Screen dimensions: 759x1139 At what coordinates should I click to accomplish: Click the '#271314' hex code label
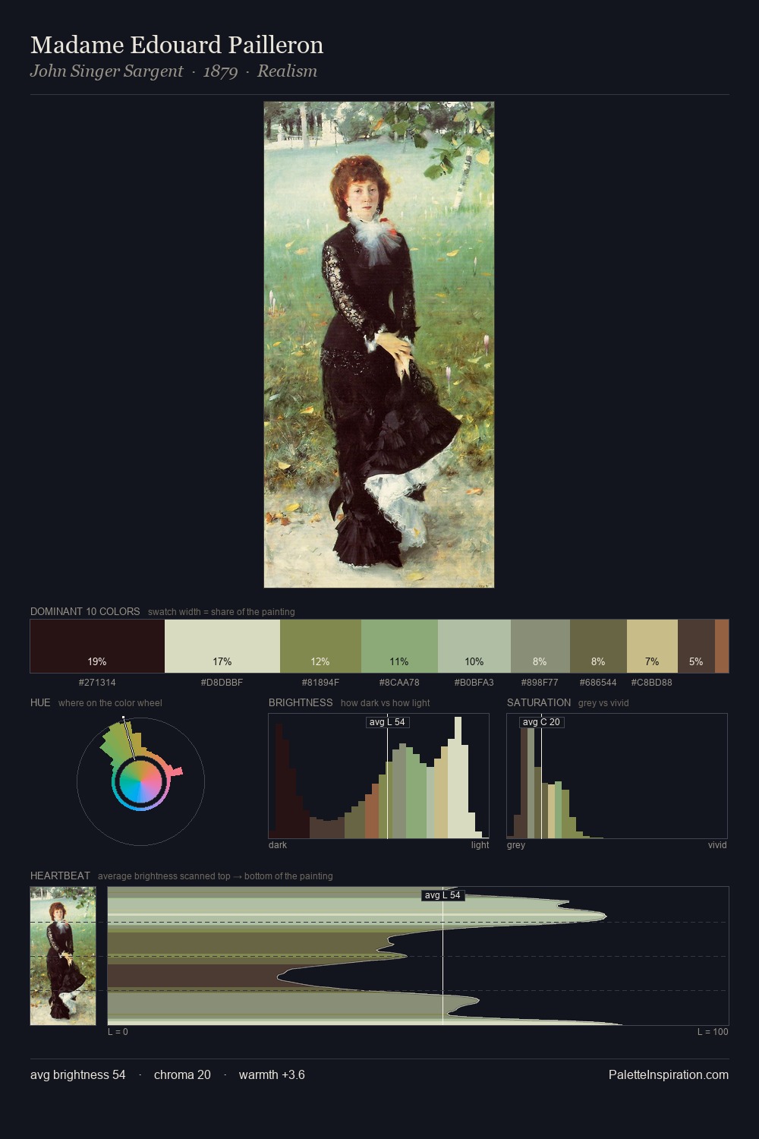click(97, 683)
